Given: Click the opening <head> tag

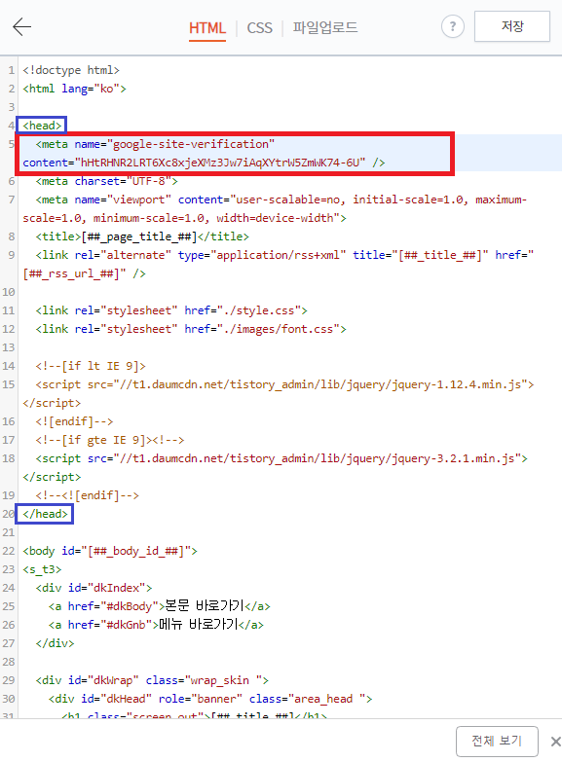Looking at the screenshot, I should tap(42, 126).
